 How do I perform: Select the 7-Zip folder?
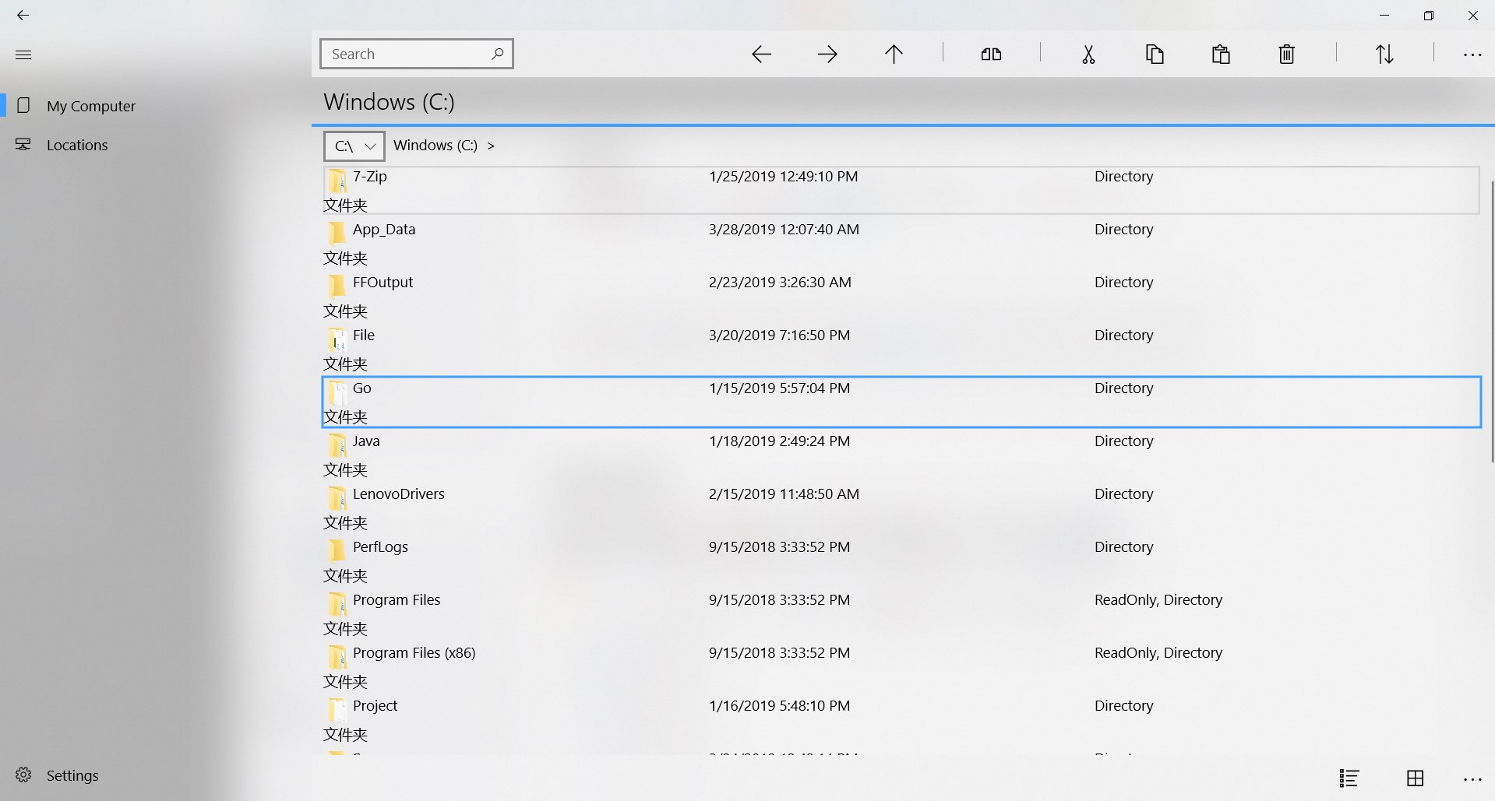point(901,190)
